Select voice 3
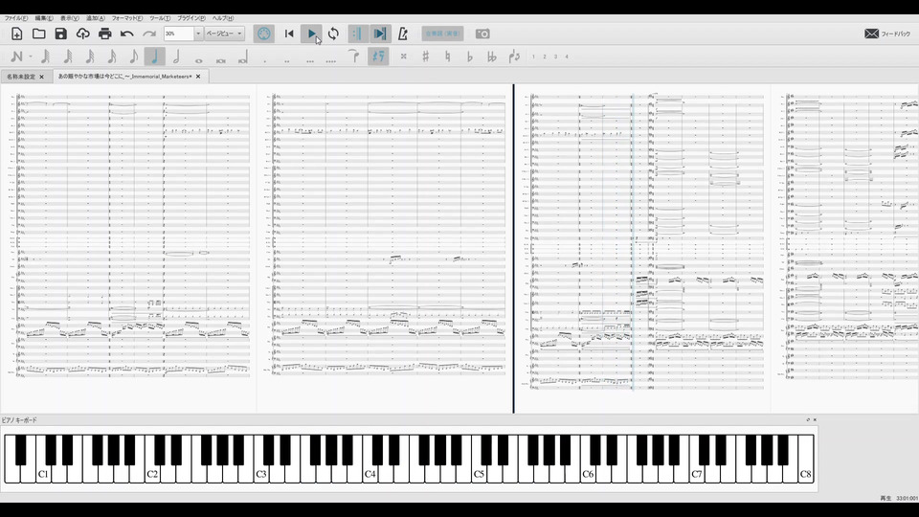Viewport: 919px width, 517px height. point(555,56)
